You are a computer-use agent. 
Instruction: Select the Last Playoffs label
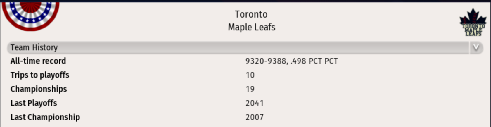[34, 103]
